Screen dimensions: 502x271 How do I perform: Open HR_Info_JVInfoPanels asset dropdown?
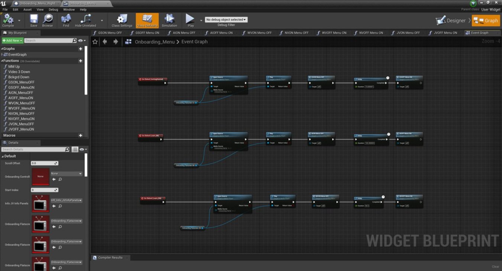coord(67,200)
